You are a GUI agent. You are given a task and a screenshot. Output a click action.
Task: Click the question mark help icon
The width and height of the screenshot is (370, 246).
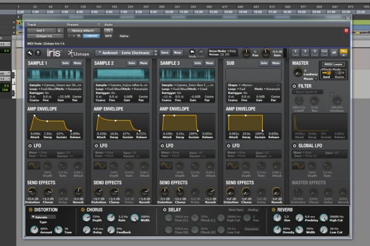pyautogui.click(x=38, y=52)
